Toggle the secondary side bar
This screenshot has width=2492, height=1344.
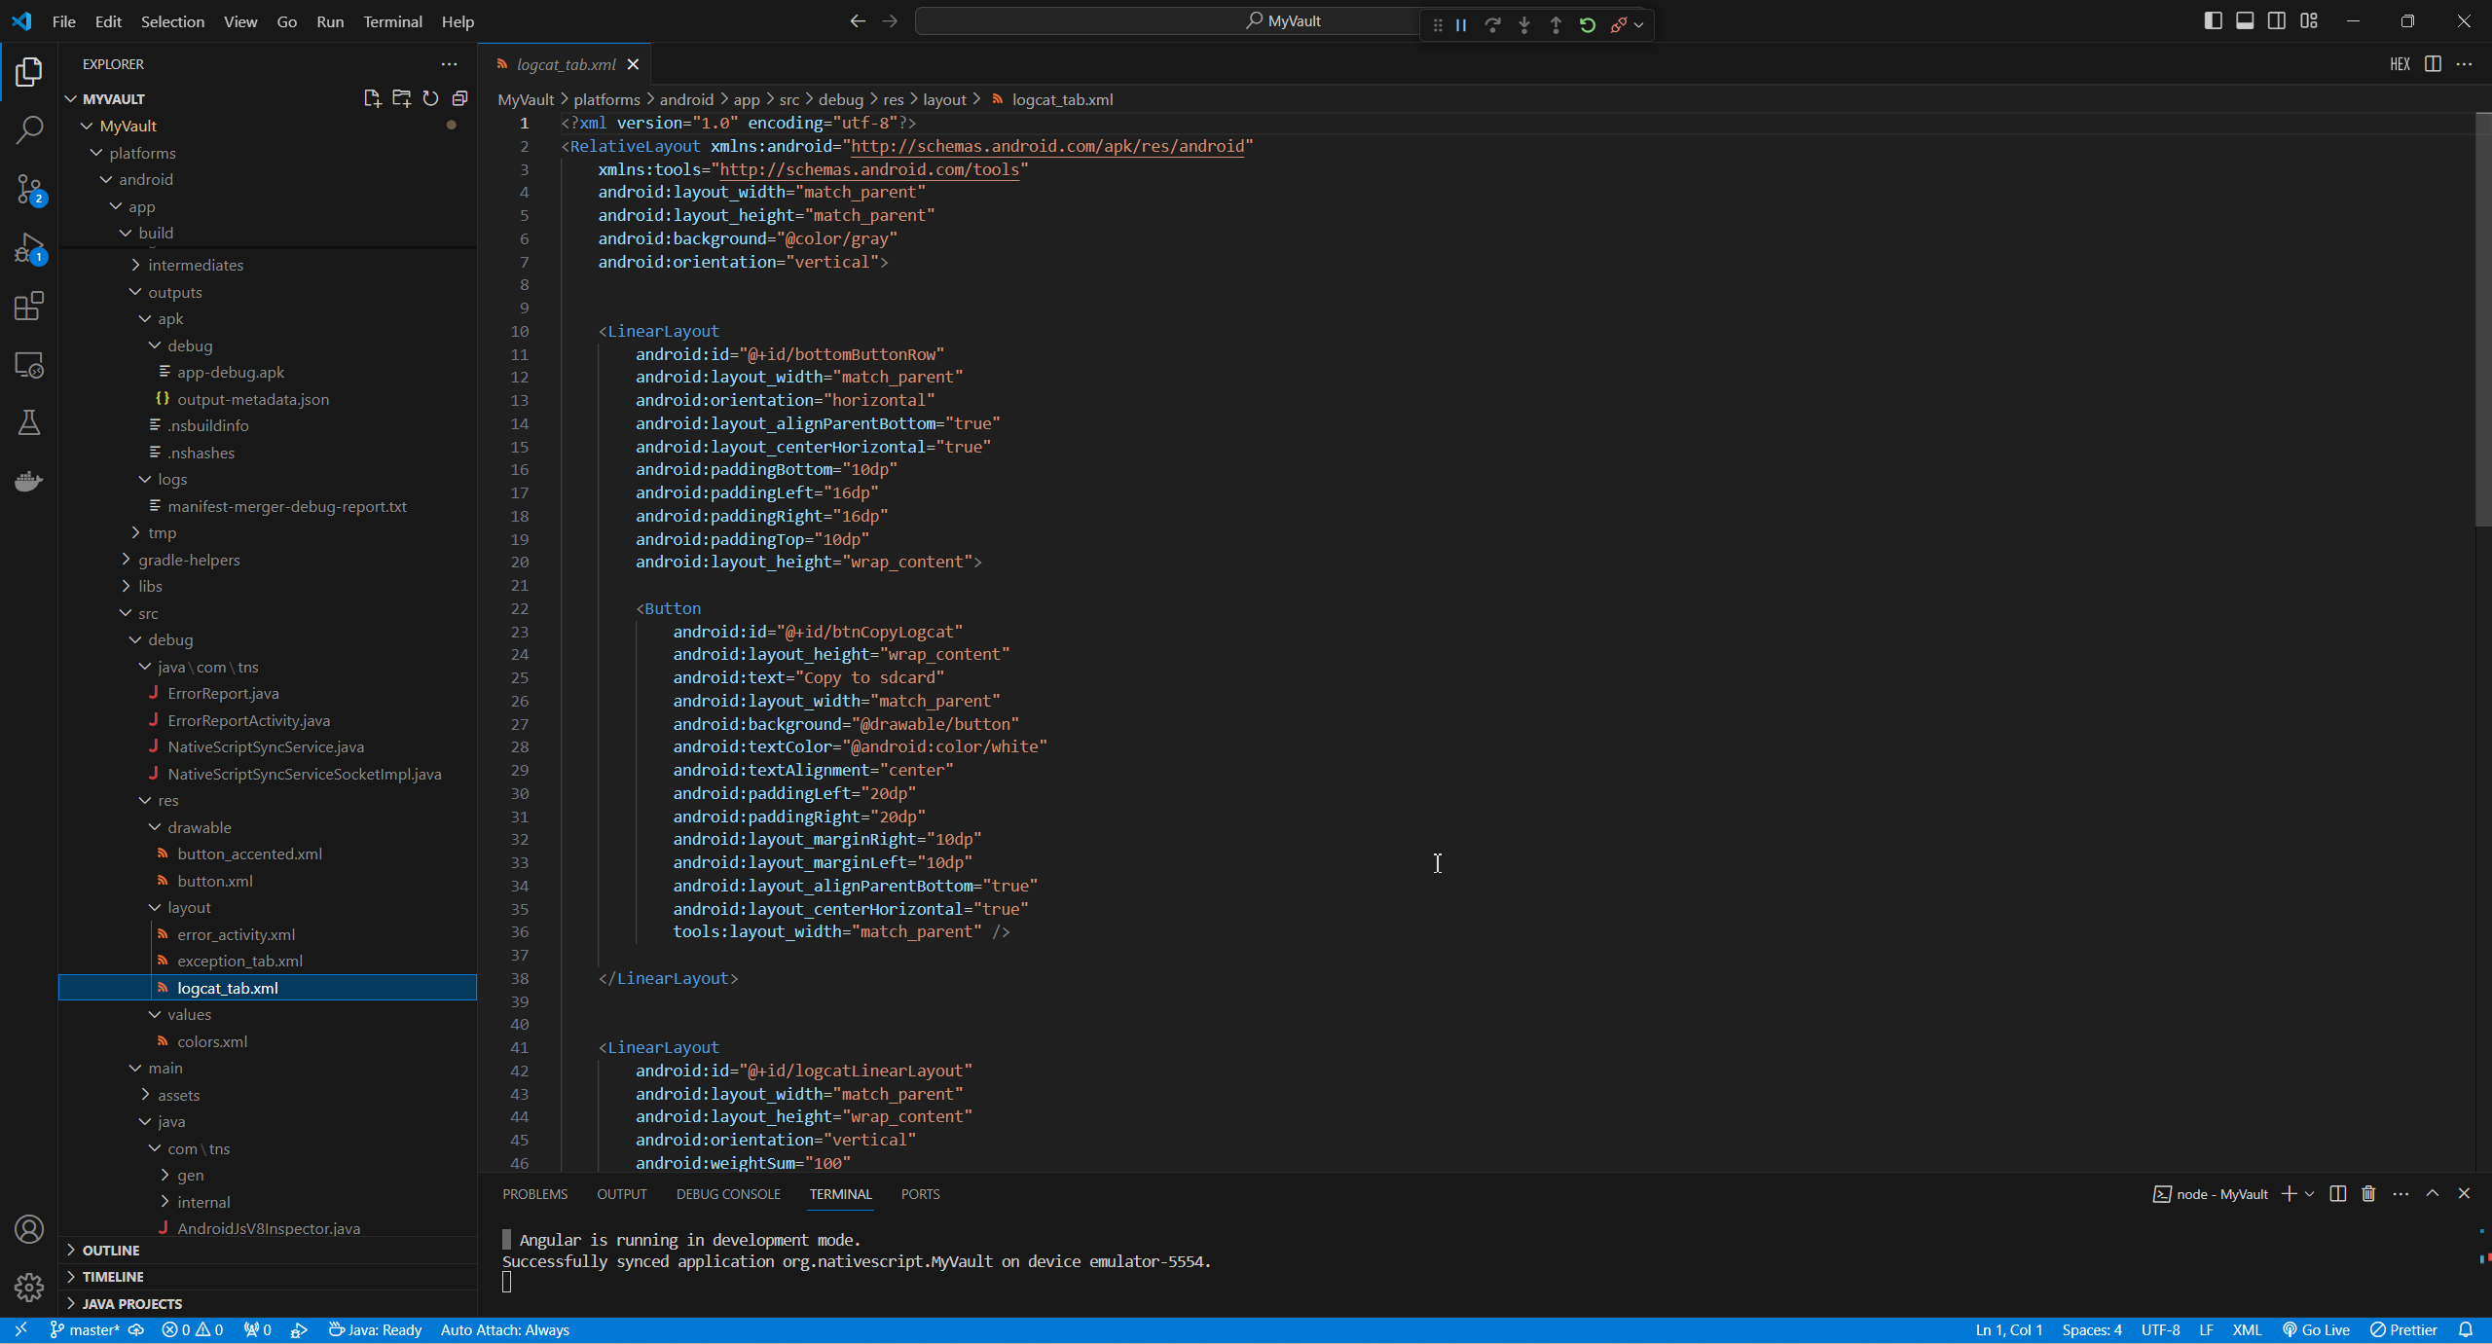pos(2277,20)
